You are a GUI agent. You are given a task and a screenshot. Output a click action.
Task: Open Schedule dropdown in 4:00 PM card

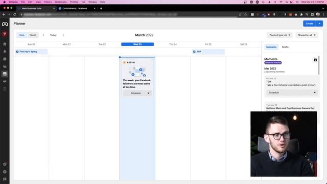[137, 93]
